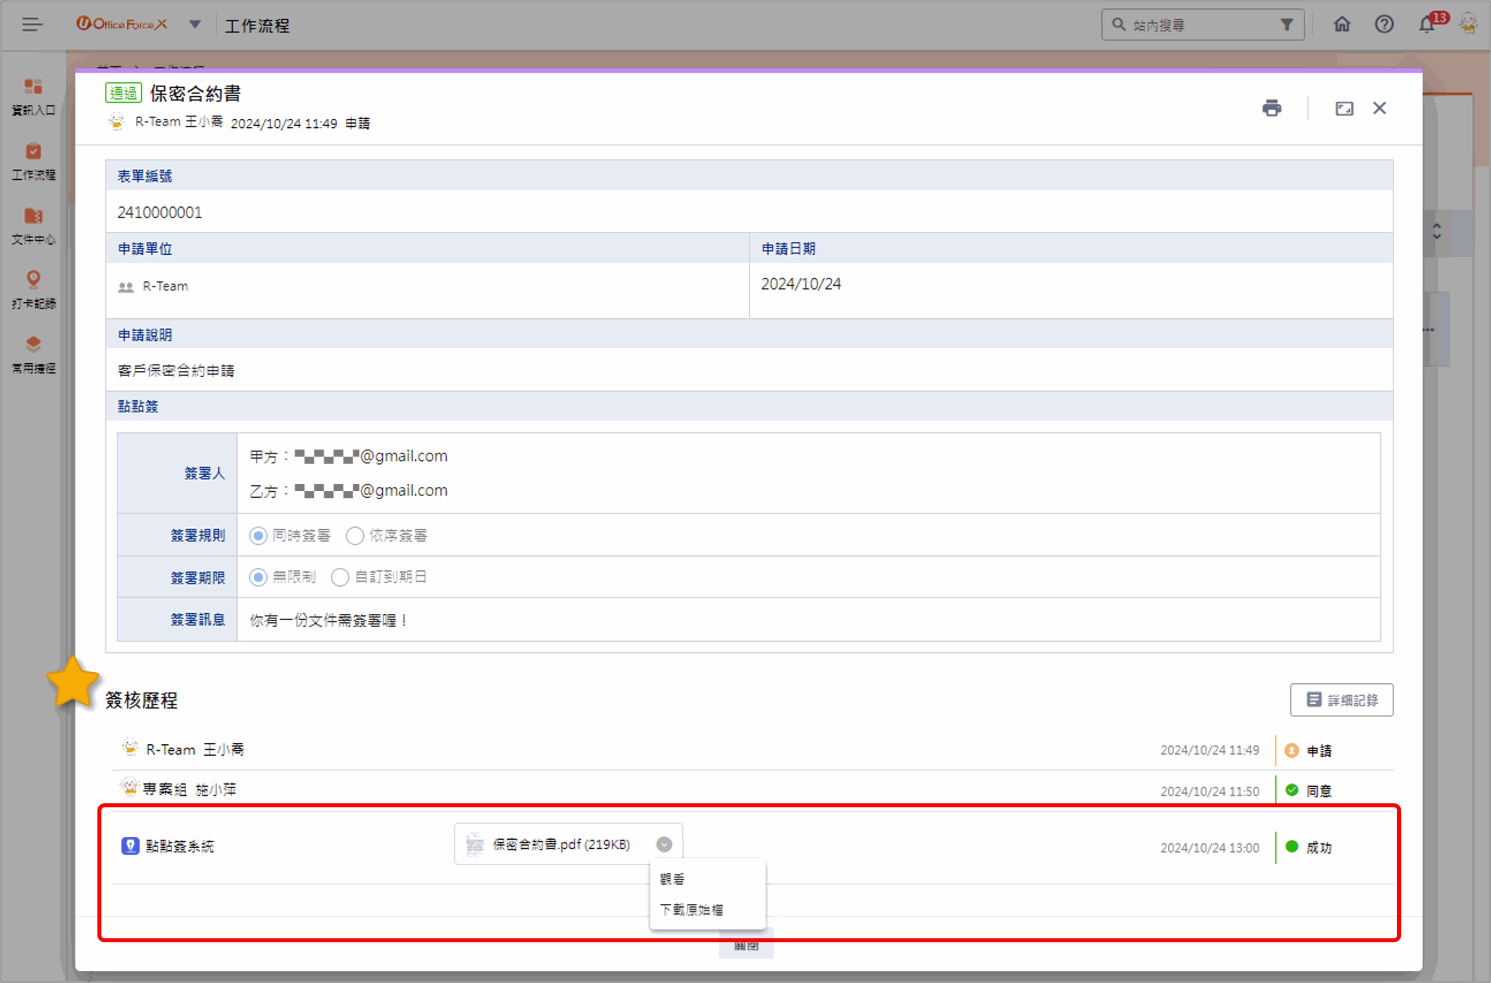Expand the OfficeForceX module switcher arrow
The height and width of the screenshot is (983, 1491).
[195, 25]
